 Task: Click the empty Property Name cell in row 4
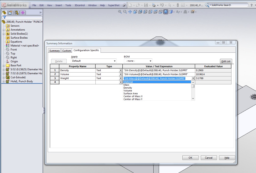[x=77, y=82]
